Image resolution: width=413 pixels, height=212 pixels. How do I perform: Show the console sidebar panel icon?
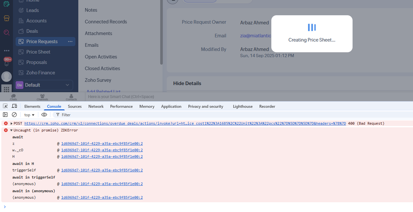pos(5,115)
